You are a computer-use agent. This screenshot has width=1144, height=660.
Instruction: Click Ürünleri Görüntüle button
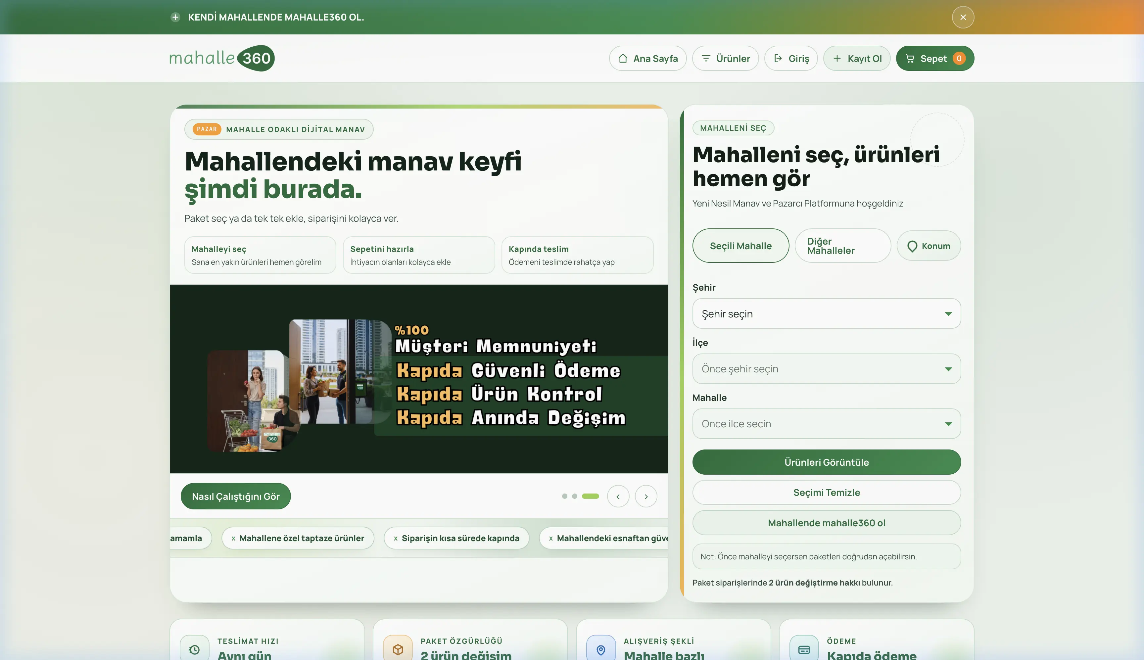pyautogui.click(x=826, y=462)
